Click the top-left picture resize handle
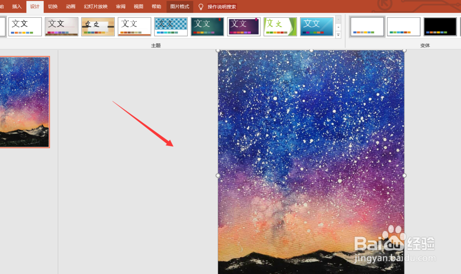Screen dimensions: 461x274 coord(218,51)
